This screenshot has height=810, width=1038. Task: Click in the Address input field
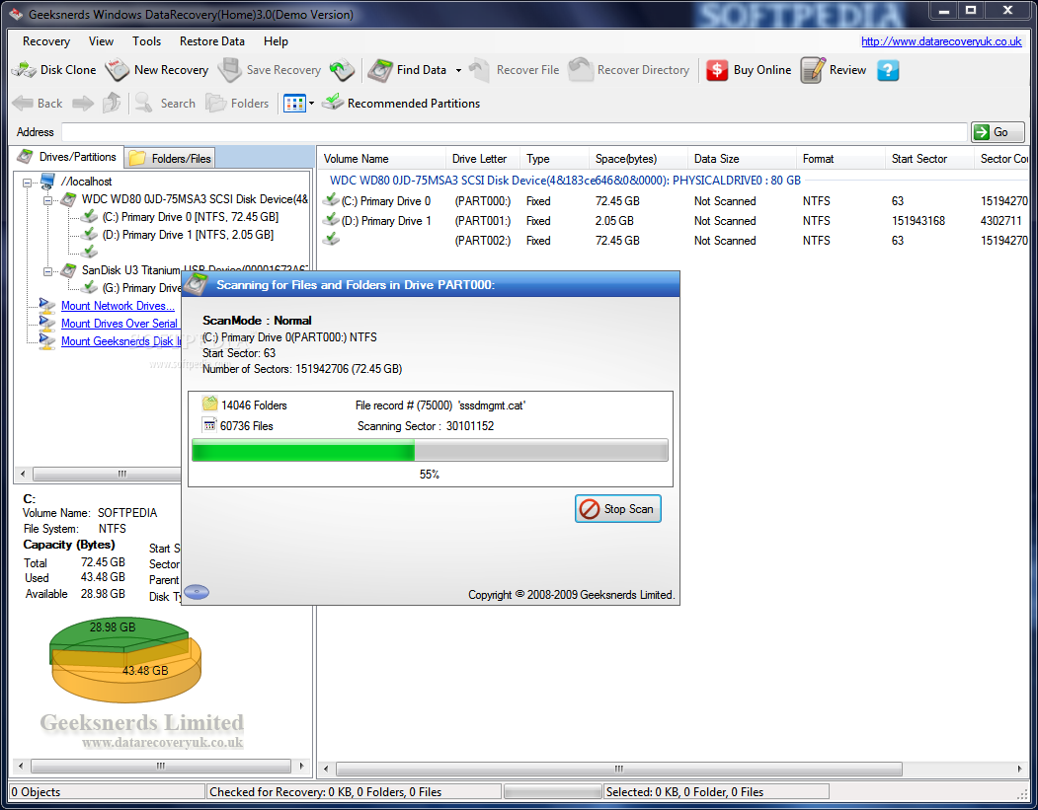tap(515, 132)
